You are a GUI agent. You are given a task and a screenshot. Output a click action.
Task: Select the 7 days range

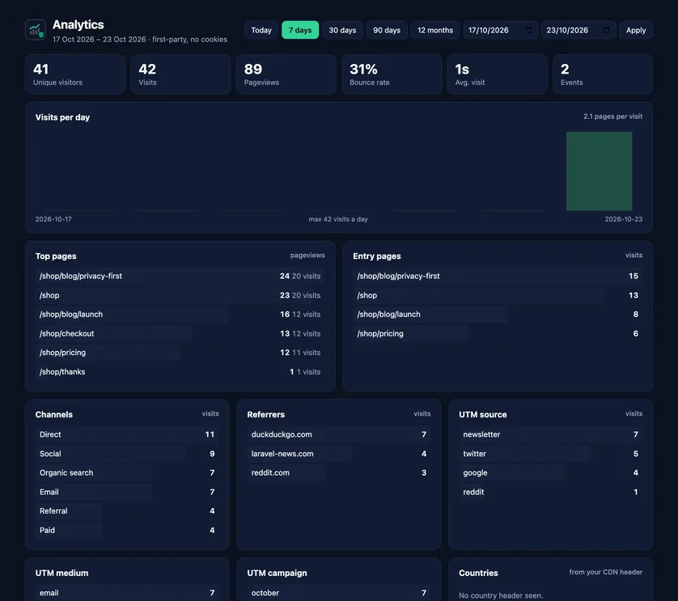(300, 30)
